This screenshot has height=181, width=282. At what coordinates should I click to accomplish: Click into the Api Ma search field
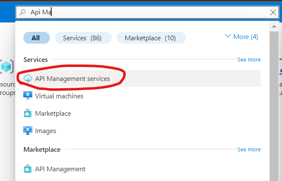(147, 12)
